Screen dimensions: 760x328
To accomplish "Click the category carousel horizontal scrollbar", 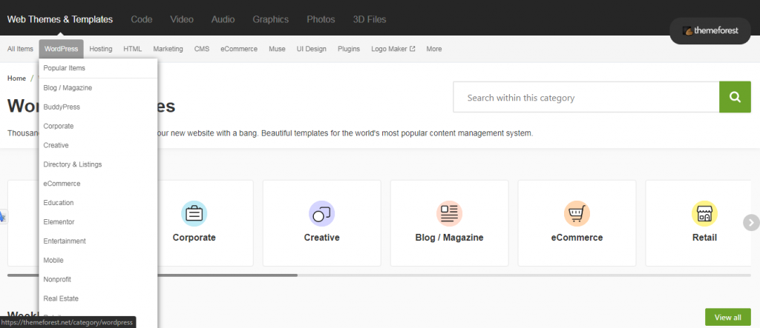I will point(379,275).
